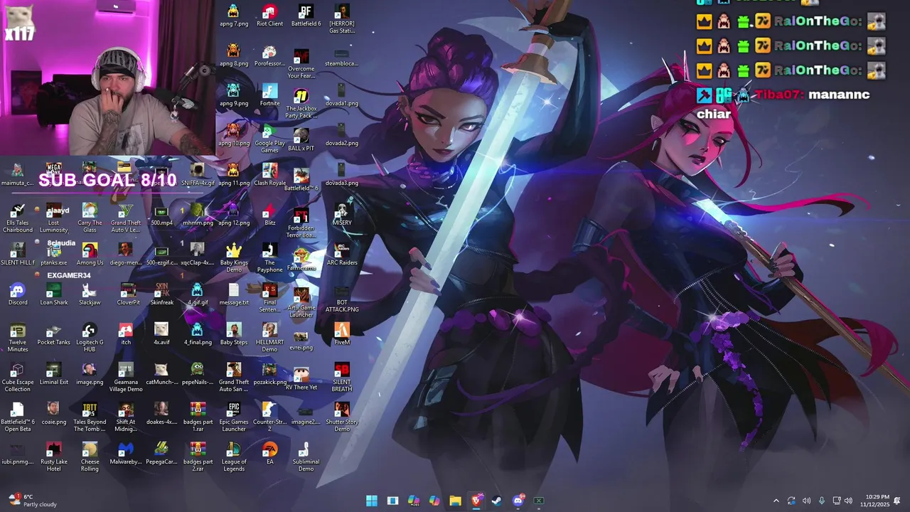The width and height of the screenshot is (910, 512).
Task: Open the HELLMART Demo shortcut
Action: tap(269, 338)
